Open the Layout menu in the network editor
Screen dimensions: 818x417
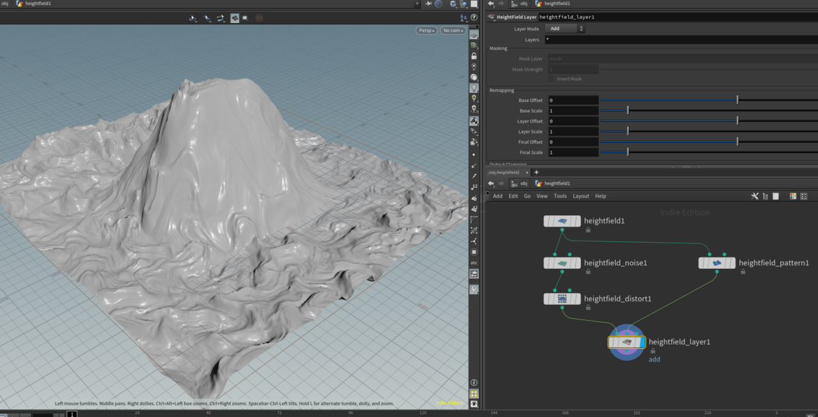coord(581,196)
